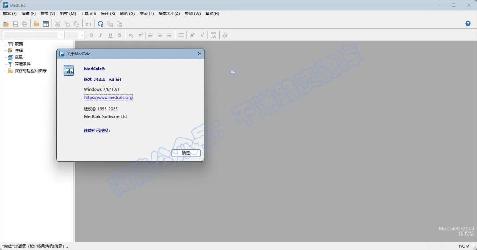477x250 pixels.
Task: Select align right icon
Action: point(169,35)
